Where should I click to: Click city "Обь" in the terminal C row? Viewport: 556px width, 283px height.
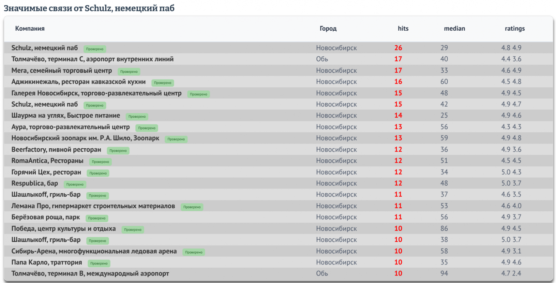click(322, 59)
